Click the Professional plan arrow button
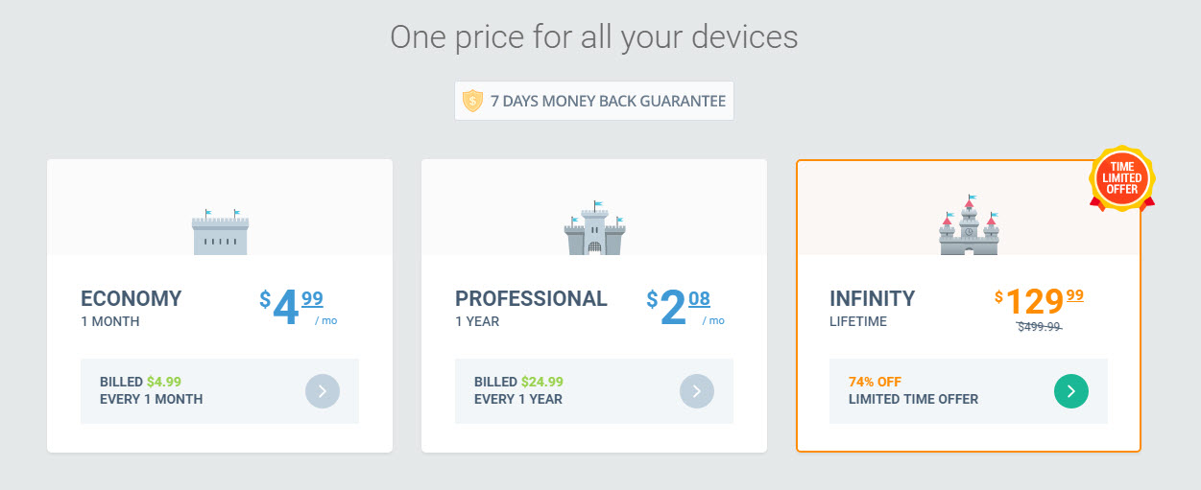This screenshot has height=490, width=1201. click(697, 391)
